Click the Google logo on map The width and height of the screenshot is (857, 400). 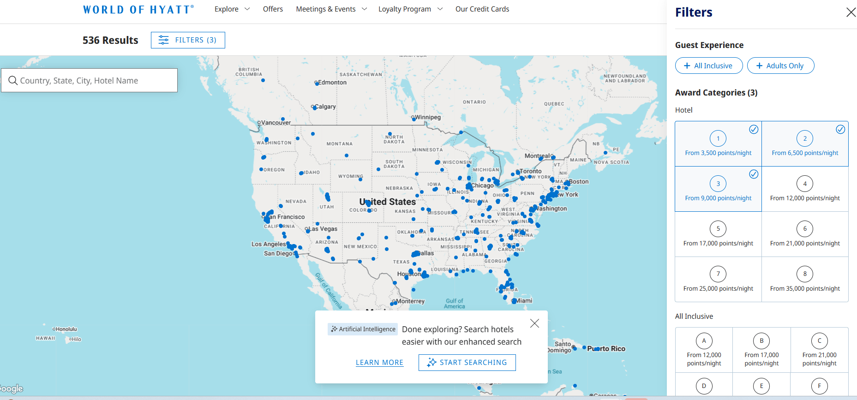click(x=11, y=388)
